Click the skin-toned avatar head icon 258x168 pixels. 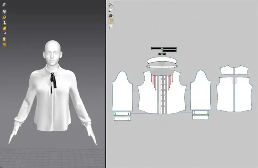click(4, 39)
